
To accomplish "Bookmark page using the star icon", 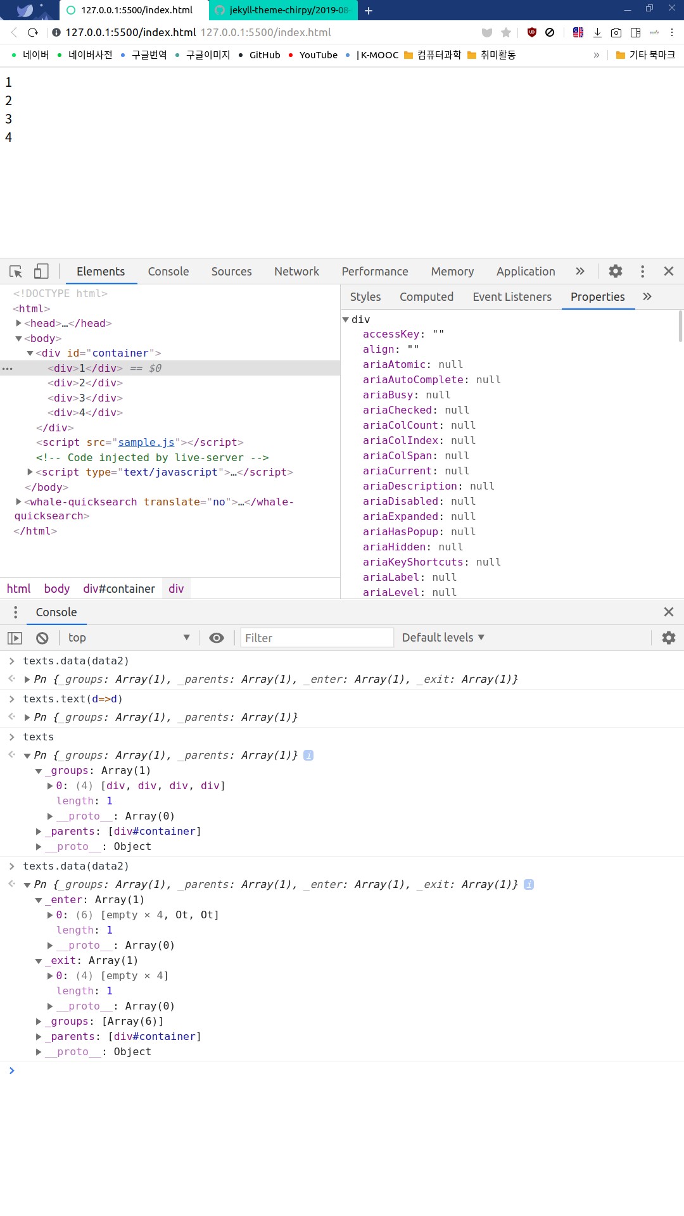I will (506, 32).
